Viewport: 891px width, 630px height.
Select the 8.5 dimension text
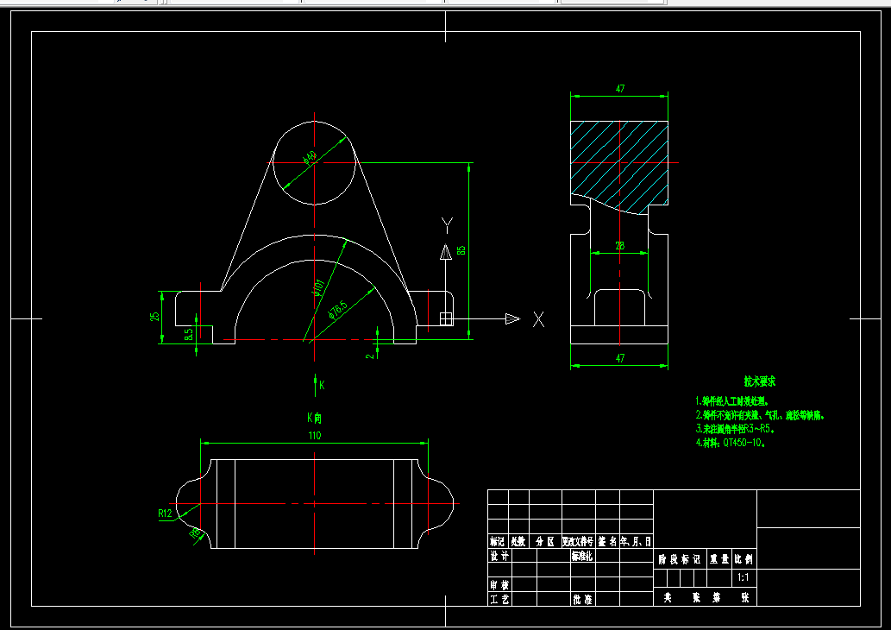189,334
